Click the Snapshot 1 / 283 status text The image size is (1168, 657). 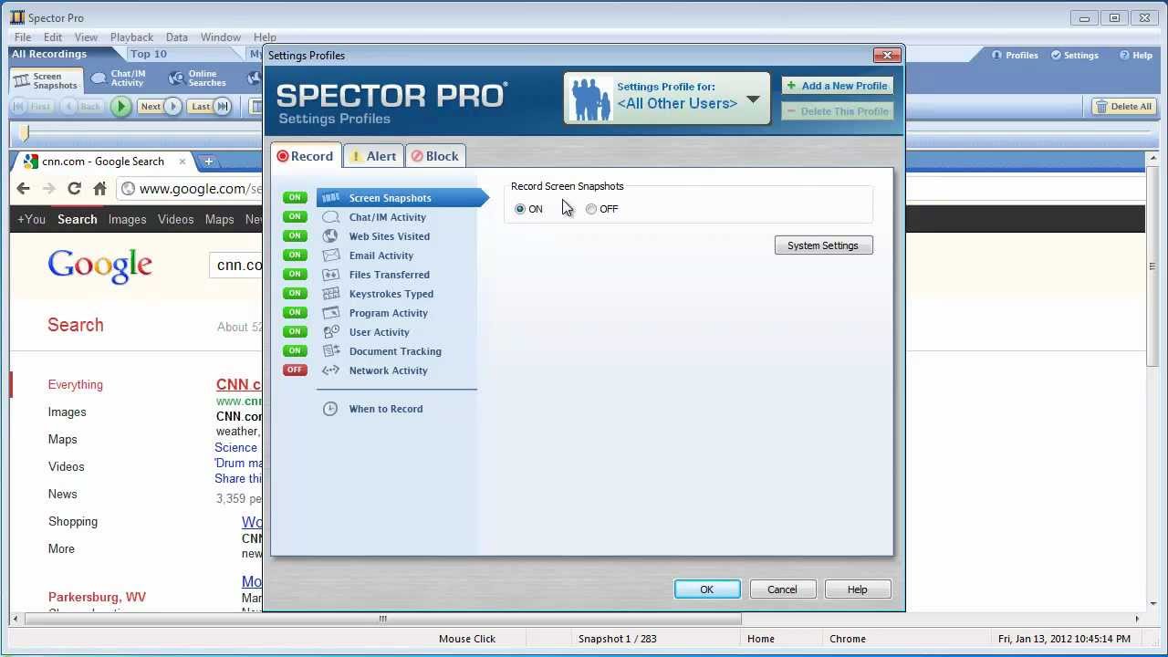[618, 639]
